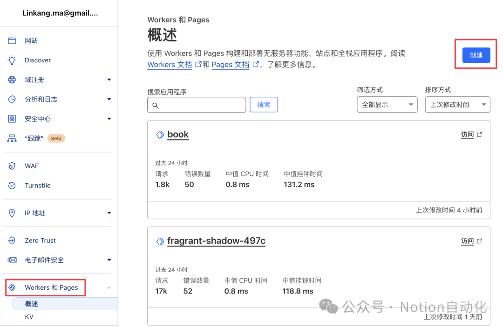Click the Discover lightbulb icon
503x327 pixels.
[x=12, y=60]
